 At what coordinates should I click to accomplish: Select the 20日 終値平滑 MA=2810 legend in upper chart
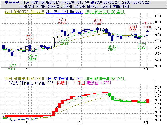24,11
